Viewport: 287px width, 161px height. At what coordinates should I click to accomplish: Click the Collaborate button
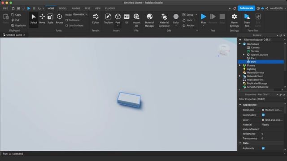point(246,8)
